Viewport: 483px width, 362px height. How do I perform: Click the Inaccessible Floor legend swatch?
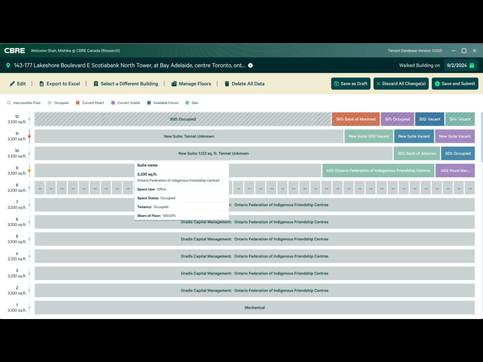tap(9, 103)
